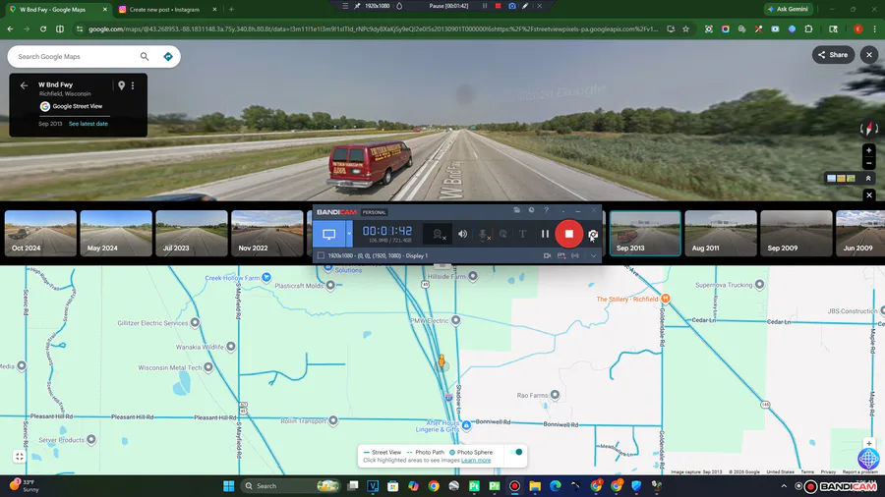Image resolution: width=885 pixels, height=497 pixels.
Task: Click the Street View compass
Action: [868, 129]
